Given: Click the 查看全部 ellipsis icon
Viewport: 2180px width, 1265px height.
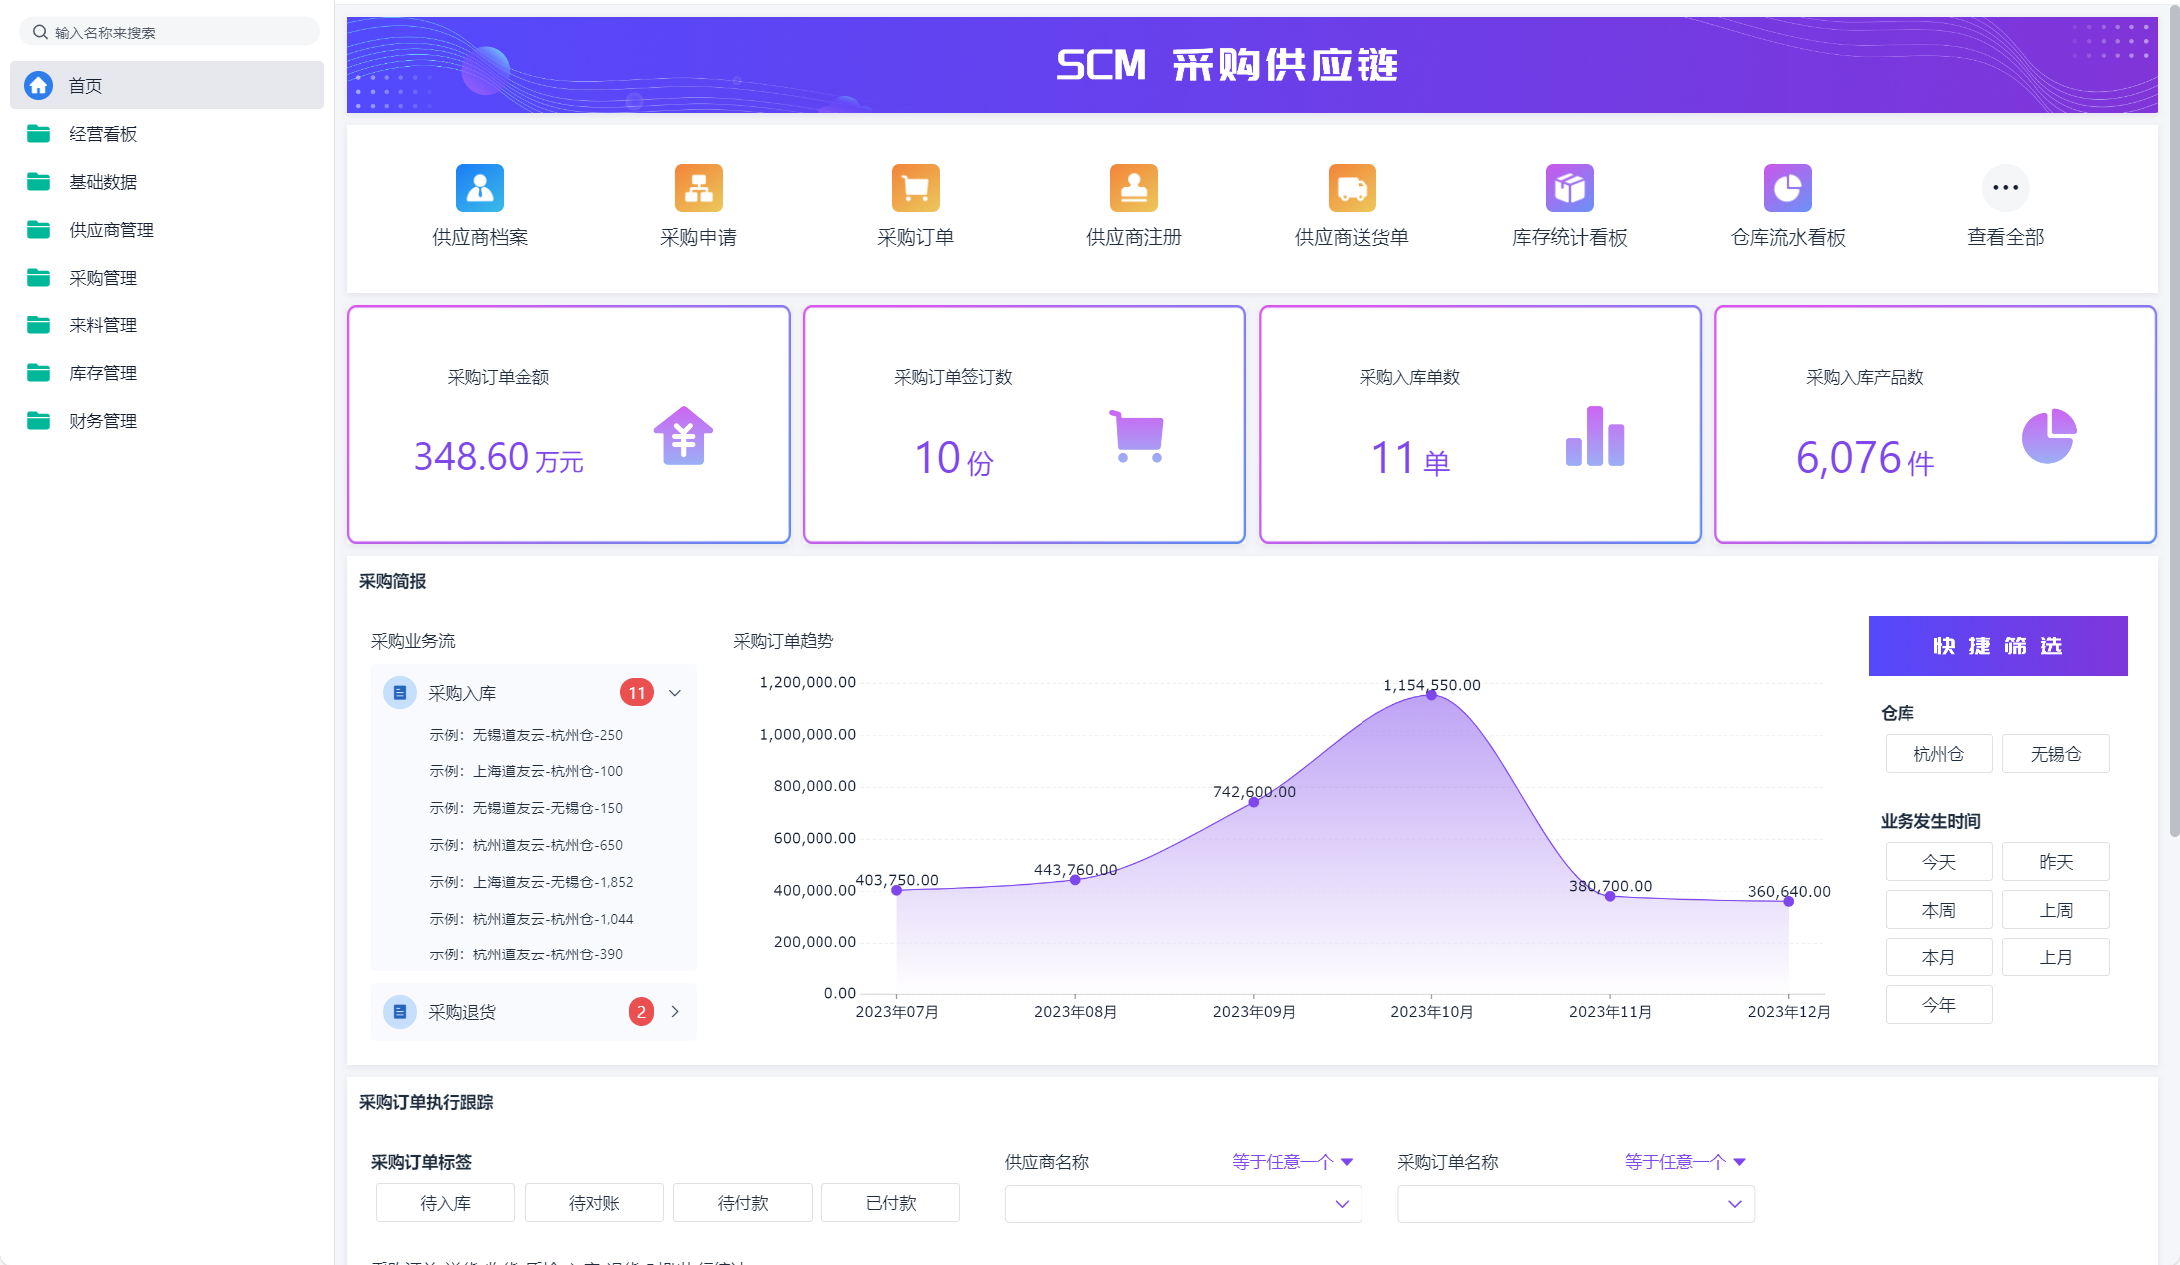Looking at the screenshot, I should pyautogui.click(x=2005, y=188).
